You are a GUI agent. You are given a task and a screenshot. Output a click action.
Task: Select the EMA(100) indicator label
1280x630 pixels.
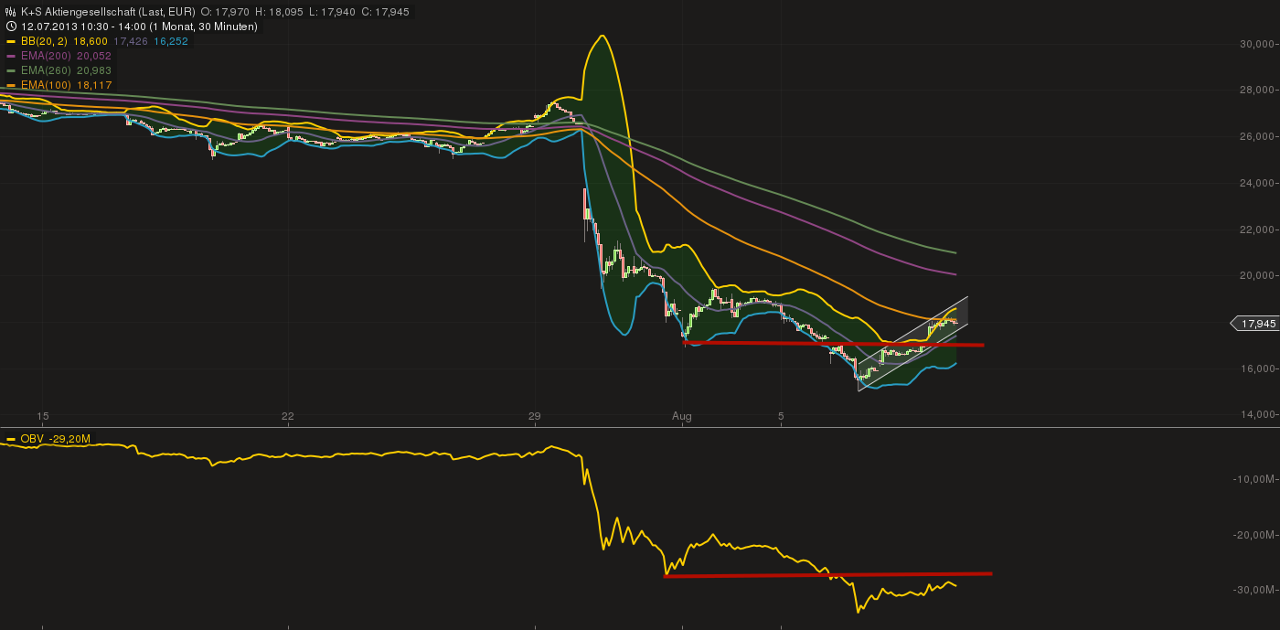46,85
